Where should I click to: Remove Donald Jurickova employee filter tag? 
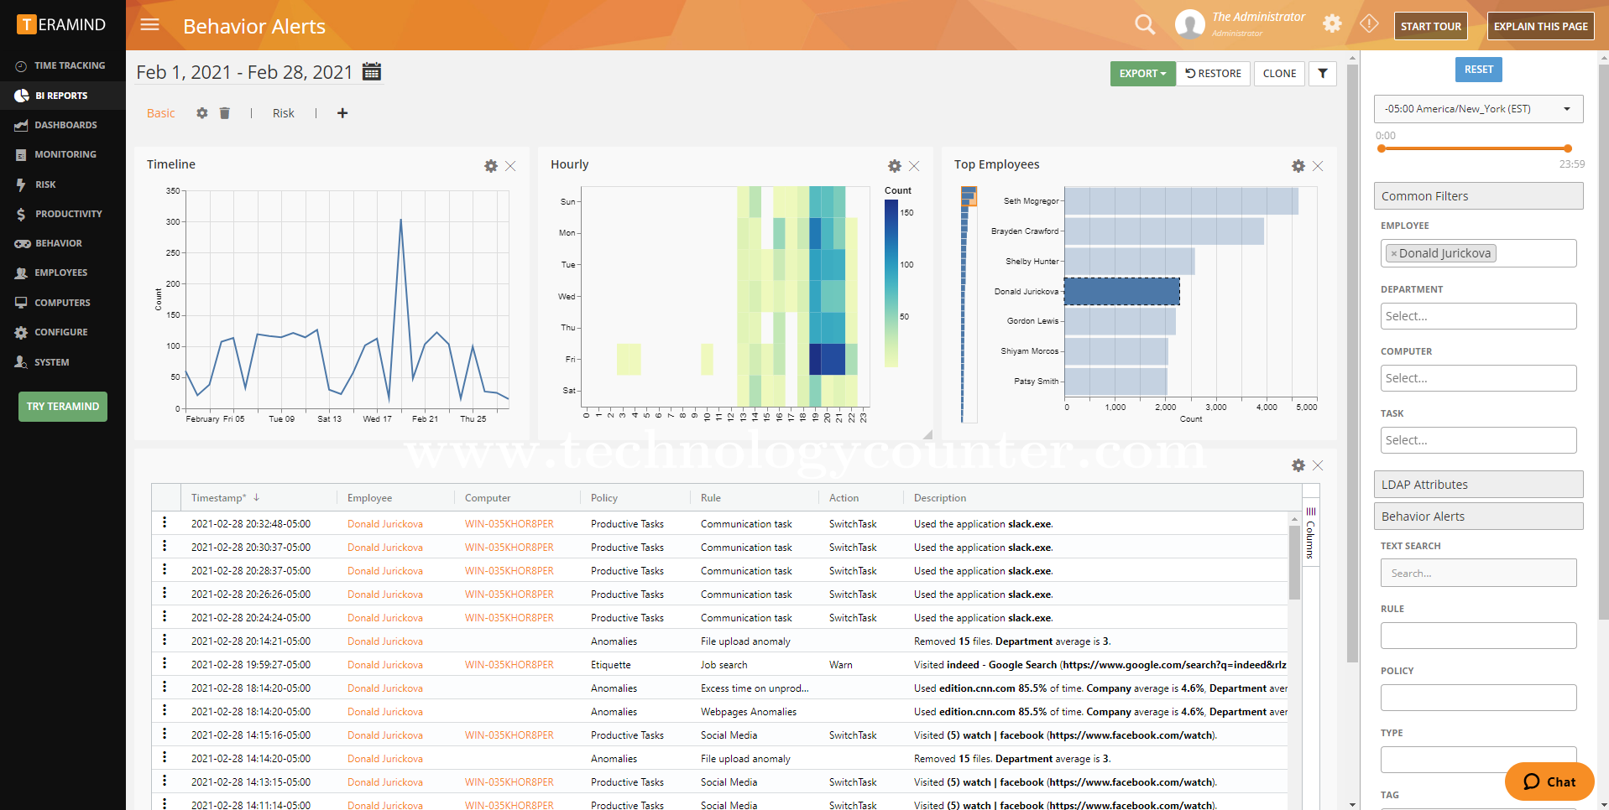(x=1394, y=254)
